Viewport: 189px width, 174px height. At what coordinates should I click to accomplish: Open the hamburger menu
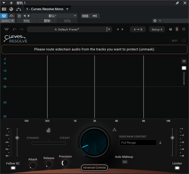[183, 29]
